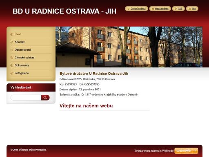
Task: Click the RSS feed icon
Action: pos(176,9)
